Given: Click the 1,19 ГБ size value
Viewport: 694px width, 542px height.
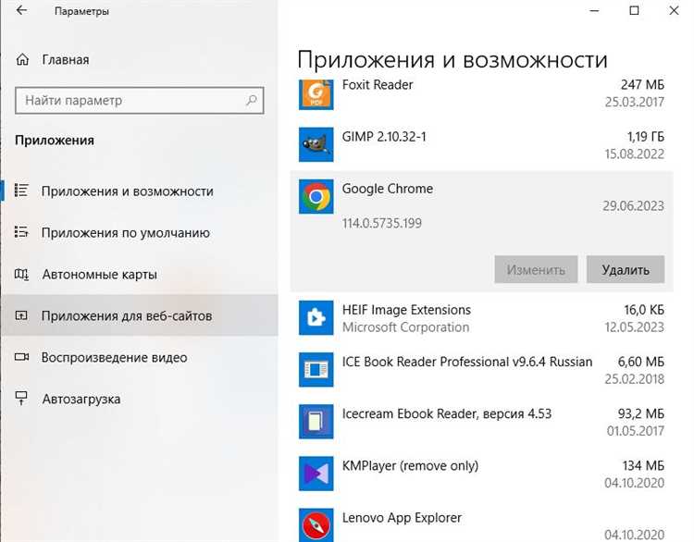Looking at the screenshot, I should pyautogui.click(x=645, y=137).
